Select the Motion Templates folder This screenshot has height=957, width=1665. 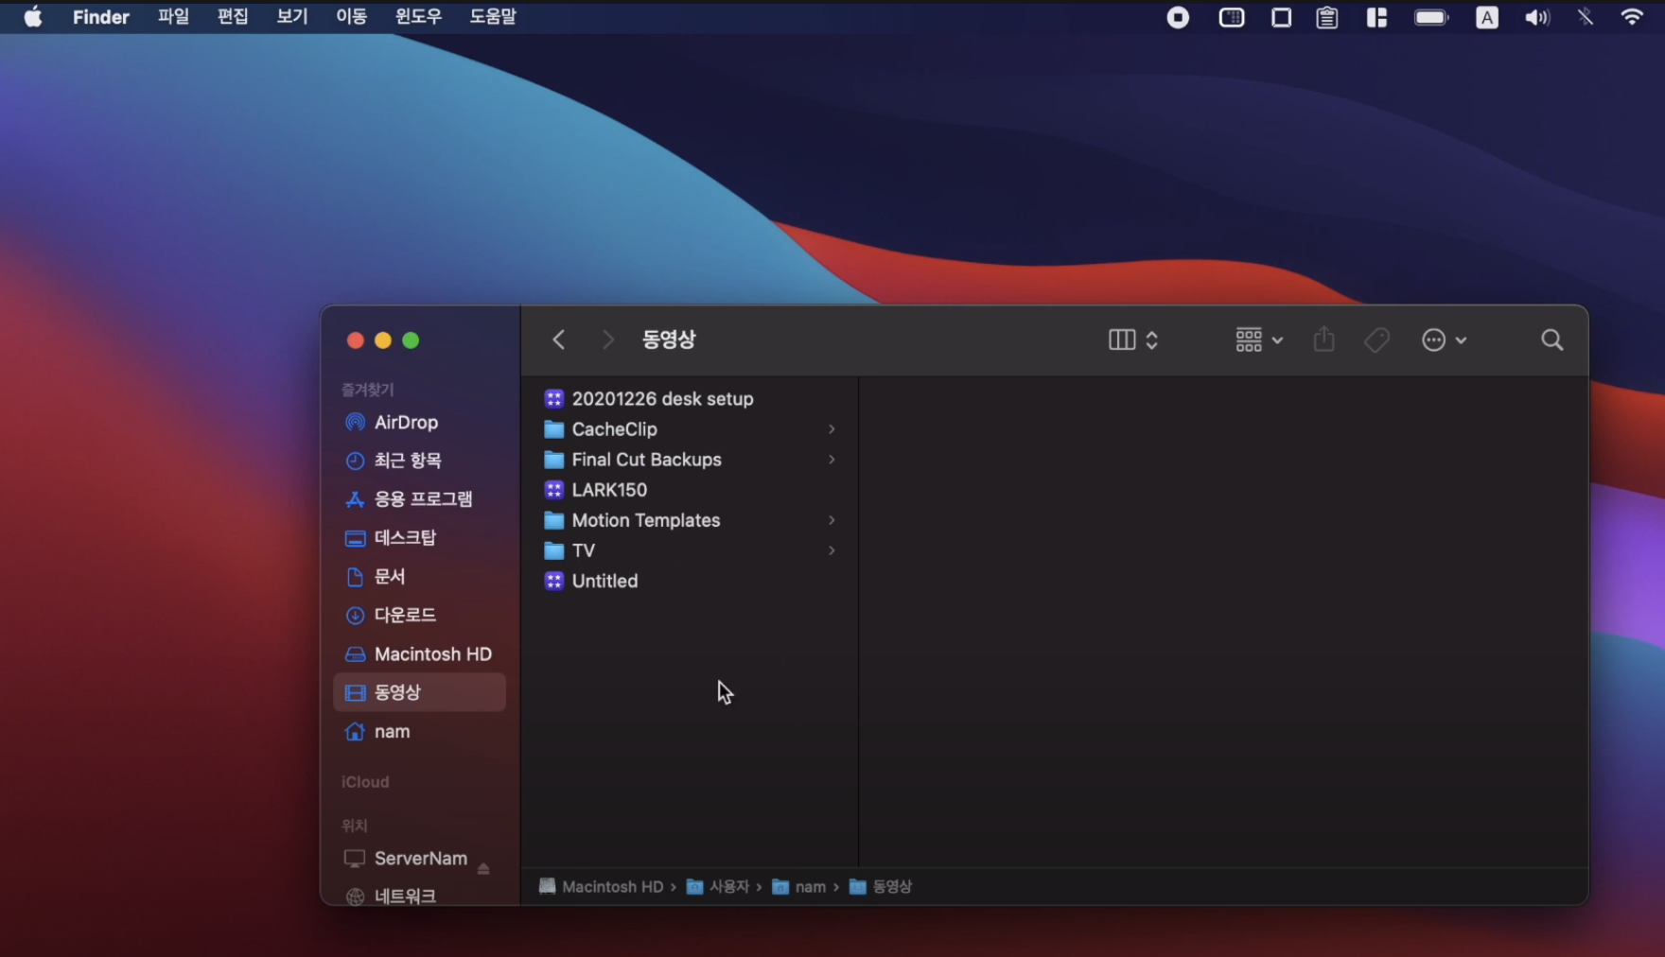click(689, 520)
